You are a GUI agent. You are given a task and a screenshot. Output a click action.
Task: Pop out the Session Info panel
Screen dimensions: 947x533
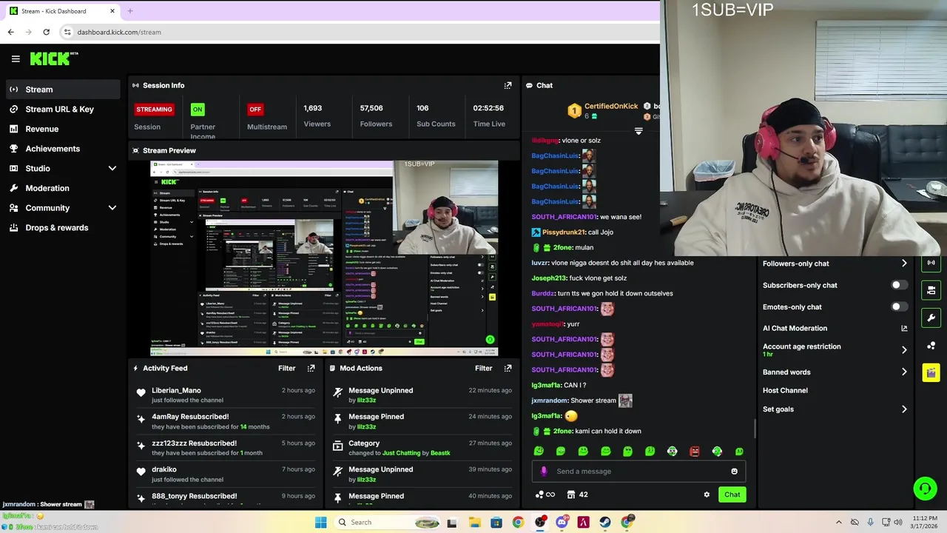click(508, 85)
